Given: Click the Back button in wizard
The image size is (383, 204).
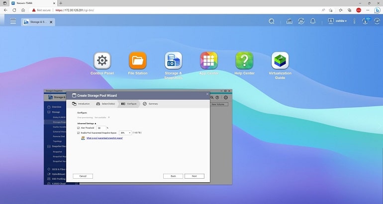Looking at the screenshot, I should (x=173, y=176).
